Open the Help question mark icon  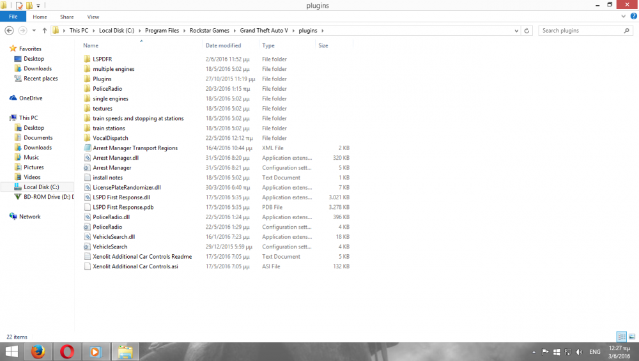(x=633, y=17)
